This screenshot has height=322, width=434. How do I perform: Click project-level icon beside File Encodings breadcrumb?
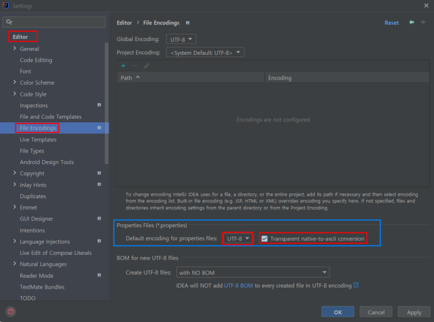pos(188,23)
